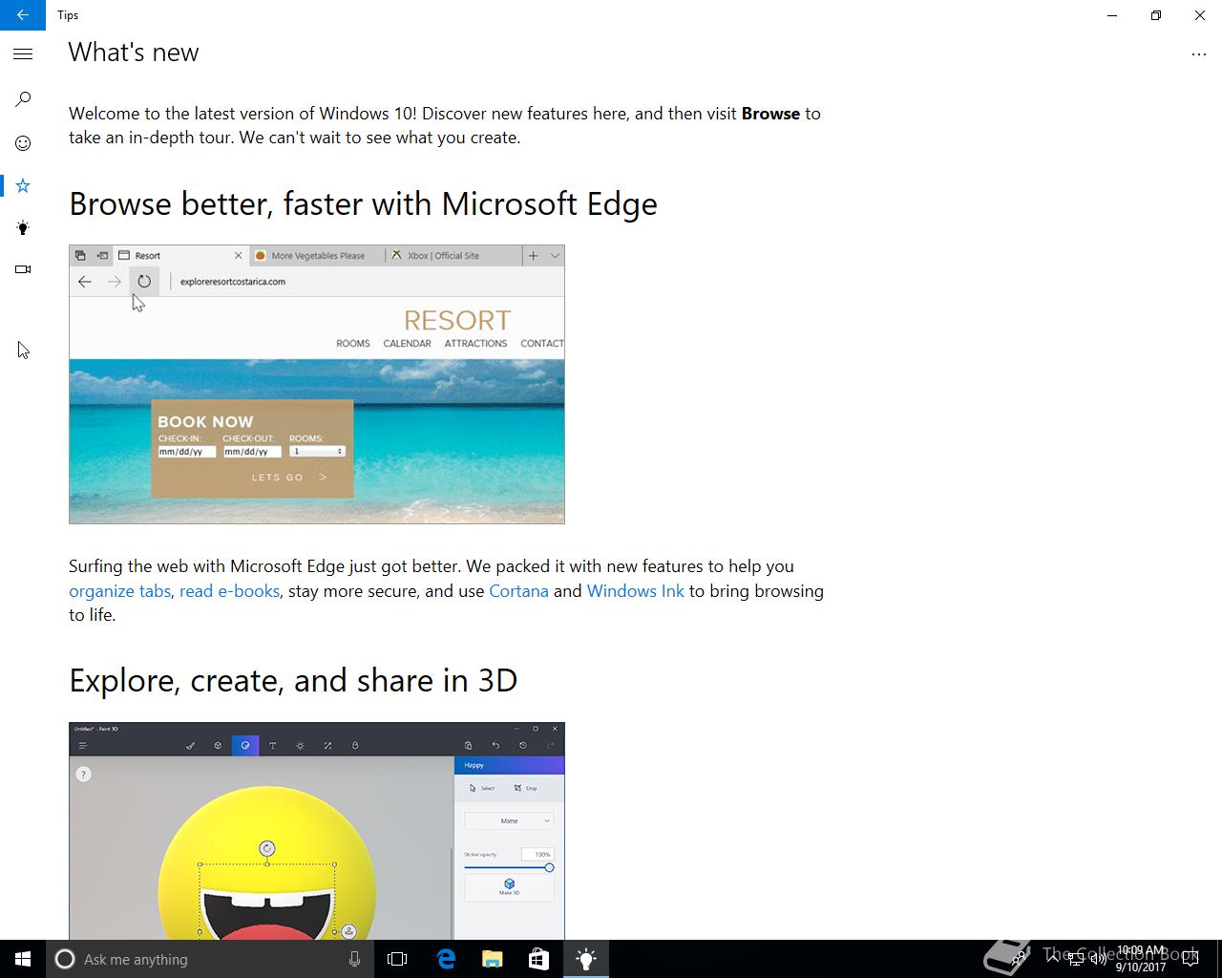Click the Tips taskbar icon

[586, 959]
